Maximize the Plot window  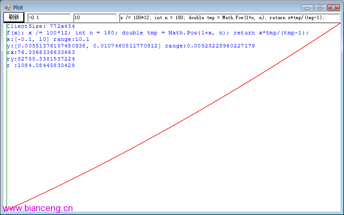pyautogui.click(x=320, y=8)
